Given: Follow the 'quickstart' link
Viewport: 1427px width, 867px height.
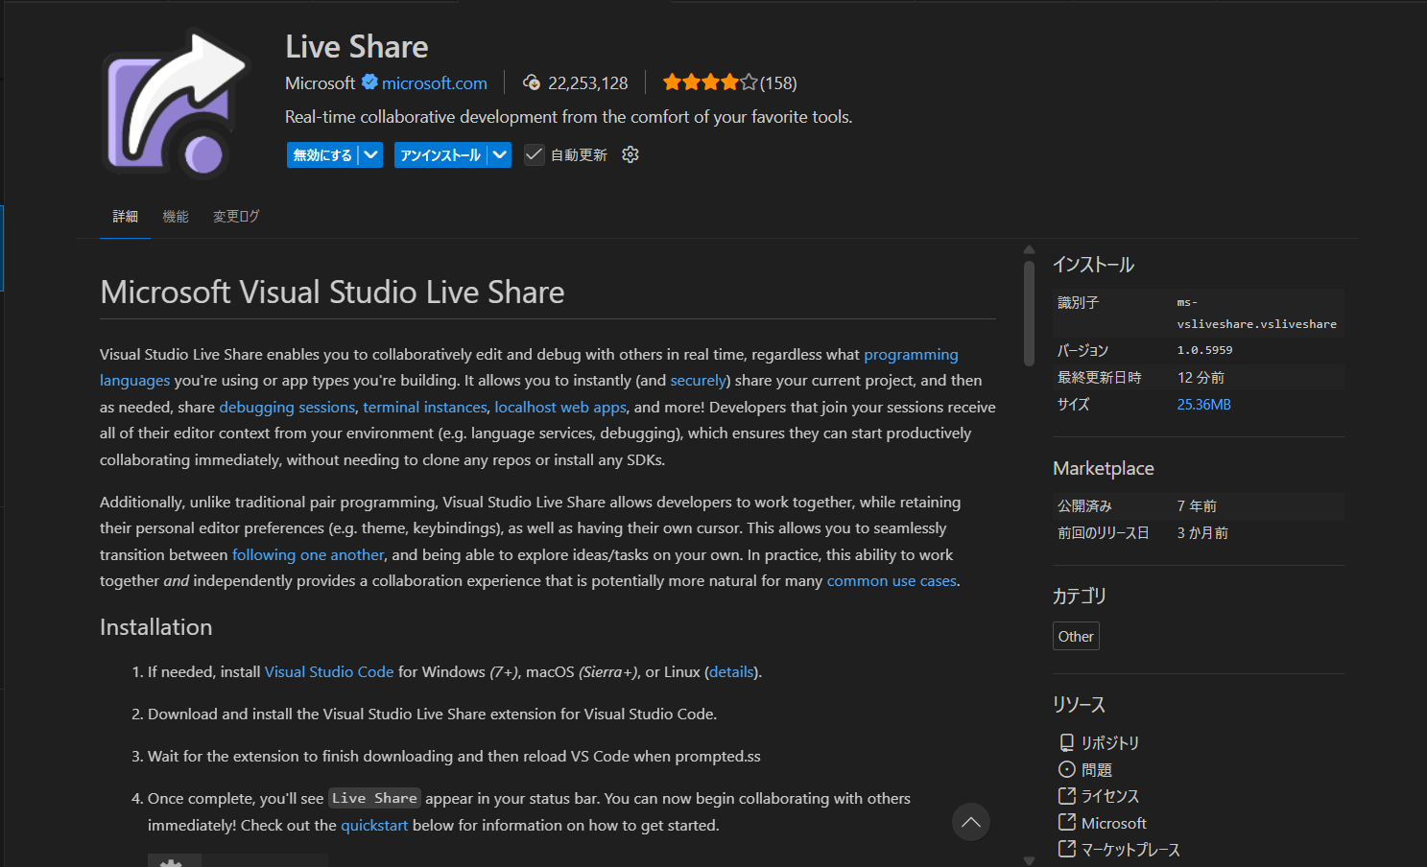Looking at the screenshot, I should [374, 826].
